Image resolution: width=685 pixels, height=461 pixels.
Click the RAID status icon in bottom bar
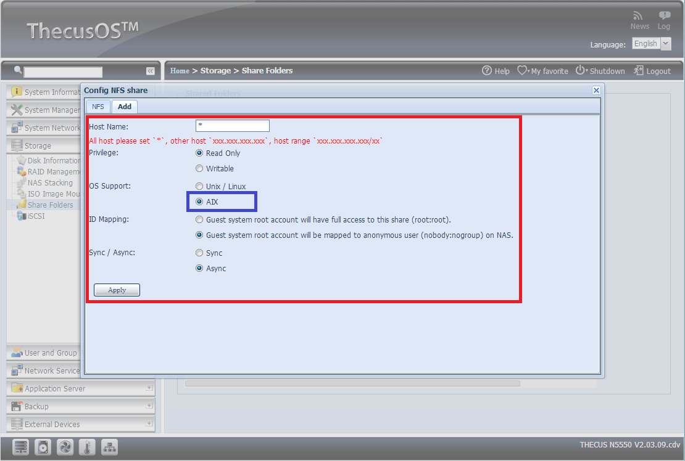pyautogui.click(x=21, y=447)
